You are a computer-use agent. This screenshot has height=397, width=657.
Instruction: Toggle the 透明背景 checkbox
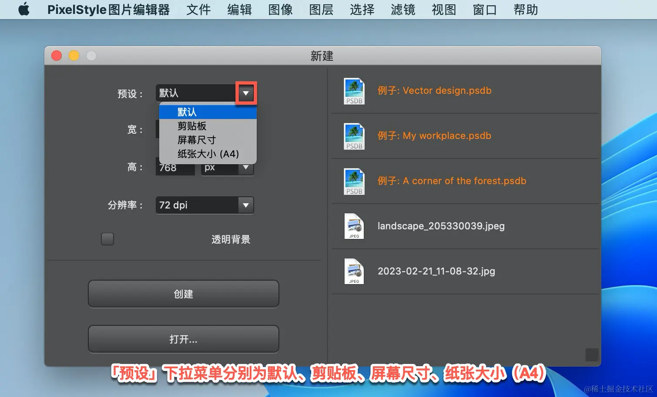click(107, 239)
